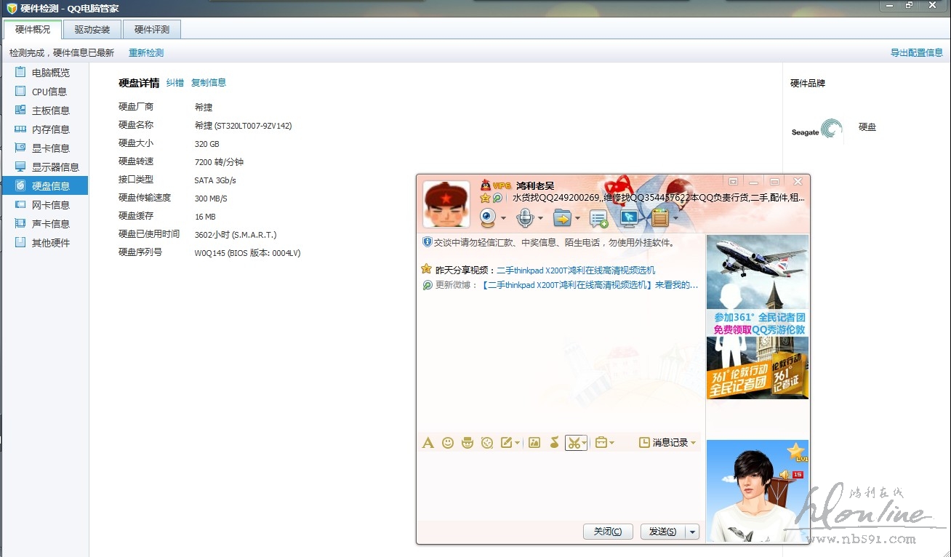Select 电脑概览 in the sidebar
The height and width of the screenshot is (557, 951).
click(44, 73)
